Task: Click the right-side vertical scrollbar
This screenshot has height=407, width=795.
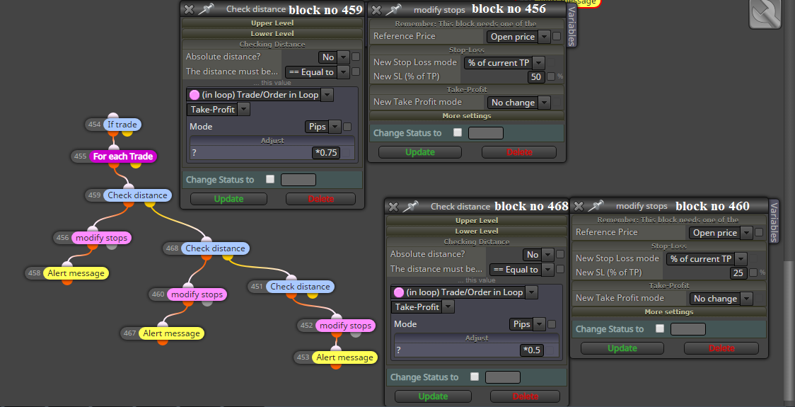Action: [x=789, y=330]
